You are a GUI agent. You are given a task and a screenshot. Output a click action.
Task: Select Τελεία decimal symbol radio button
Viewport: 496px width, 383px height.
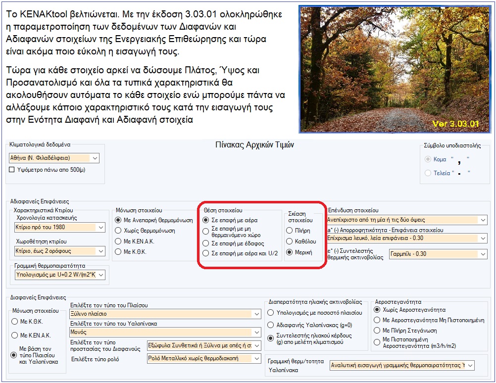(428, 173)
